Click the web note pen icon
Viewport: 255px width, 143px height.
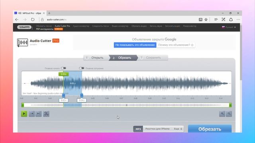(224, 19)
